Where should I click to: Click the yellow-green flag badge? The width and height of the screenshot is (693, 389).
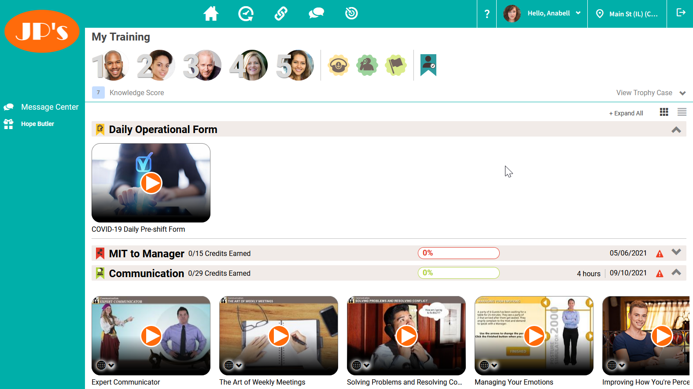point(396,65)
